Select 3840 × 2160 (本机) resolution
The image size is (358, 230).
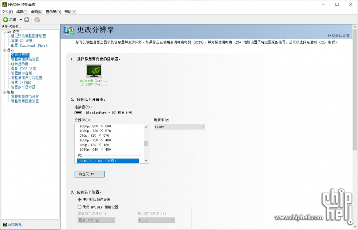[x=107, y=161]
